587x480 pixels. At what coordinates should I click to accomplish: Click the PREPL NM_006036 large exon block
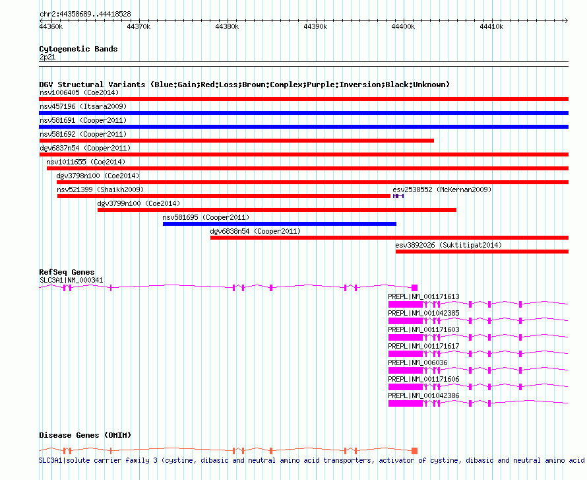406,370
